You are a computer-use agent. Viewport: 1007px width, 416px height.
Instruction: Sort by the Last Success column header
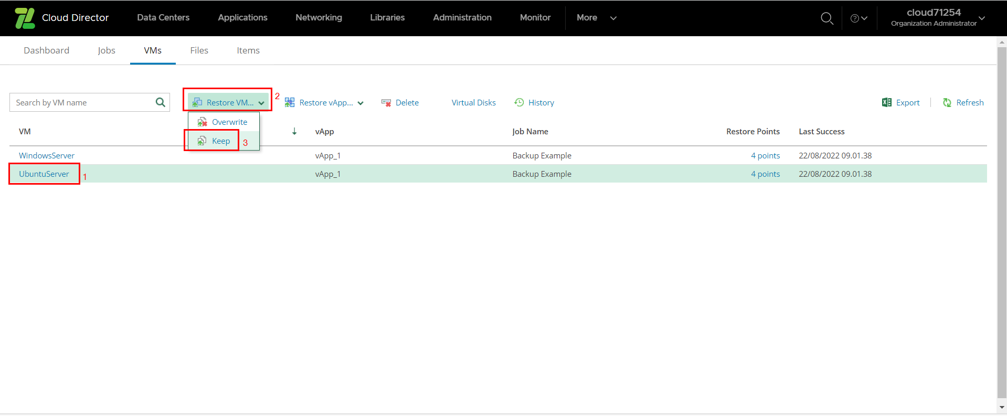[x=822, y=132]
